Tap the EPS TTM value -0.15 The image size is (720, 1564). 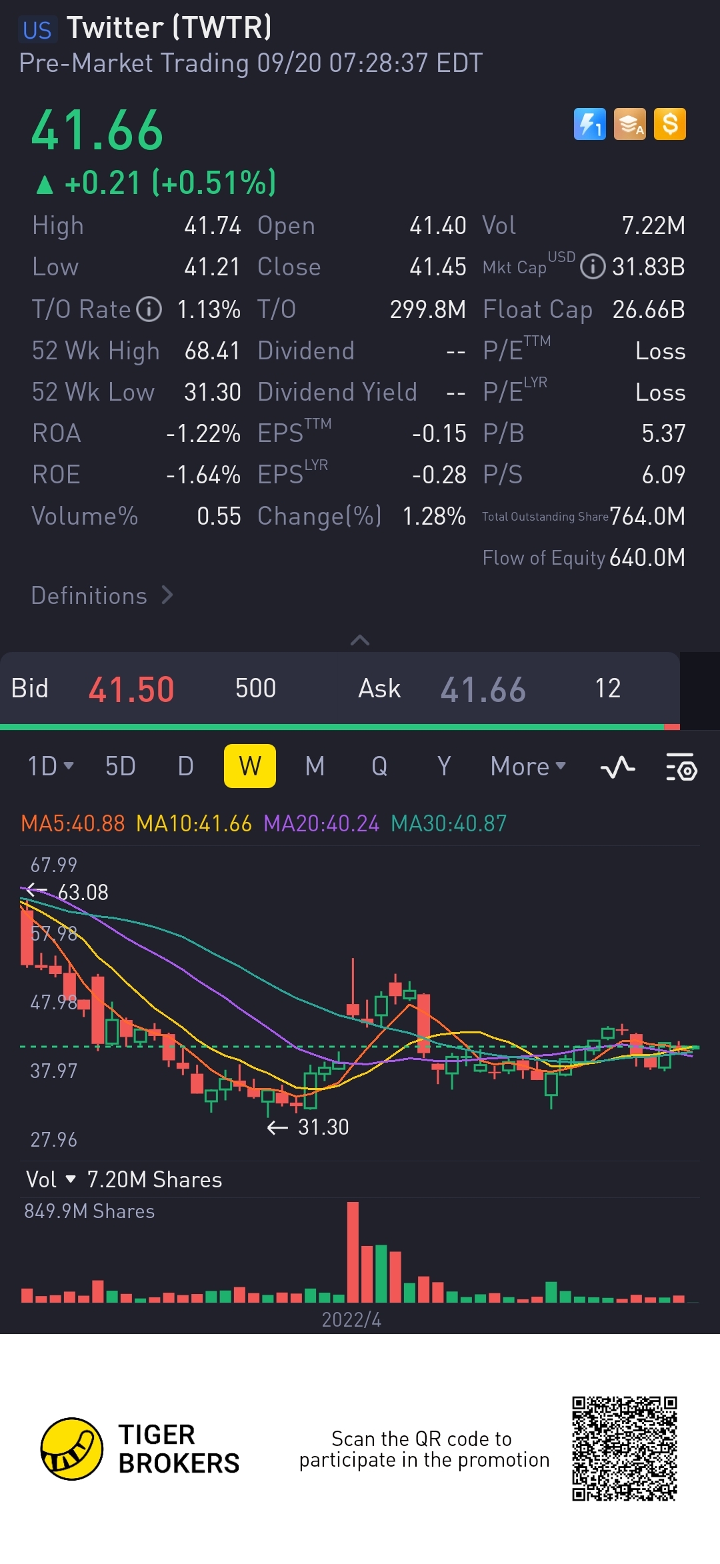(x=439, y=433)
